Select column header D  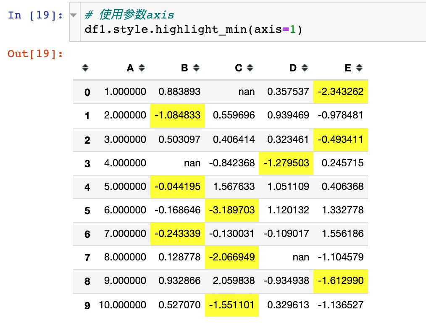pos(293,68)
